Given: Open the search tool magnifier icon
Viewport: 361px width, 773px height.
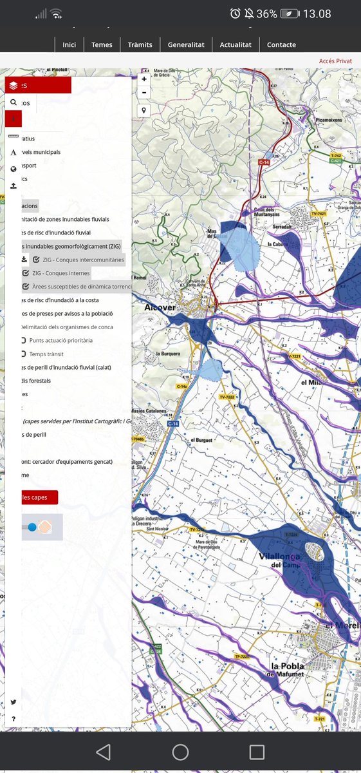Looking at the screenshot, I should [x=13, y=103].
